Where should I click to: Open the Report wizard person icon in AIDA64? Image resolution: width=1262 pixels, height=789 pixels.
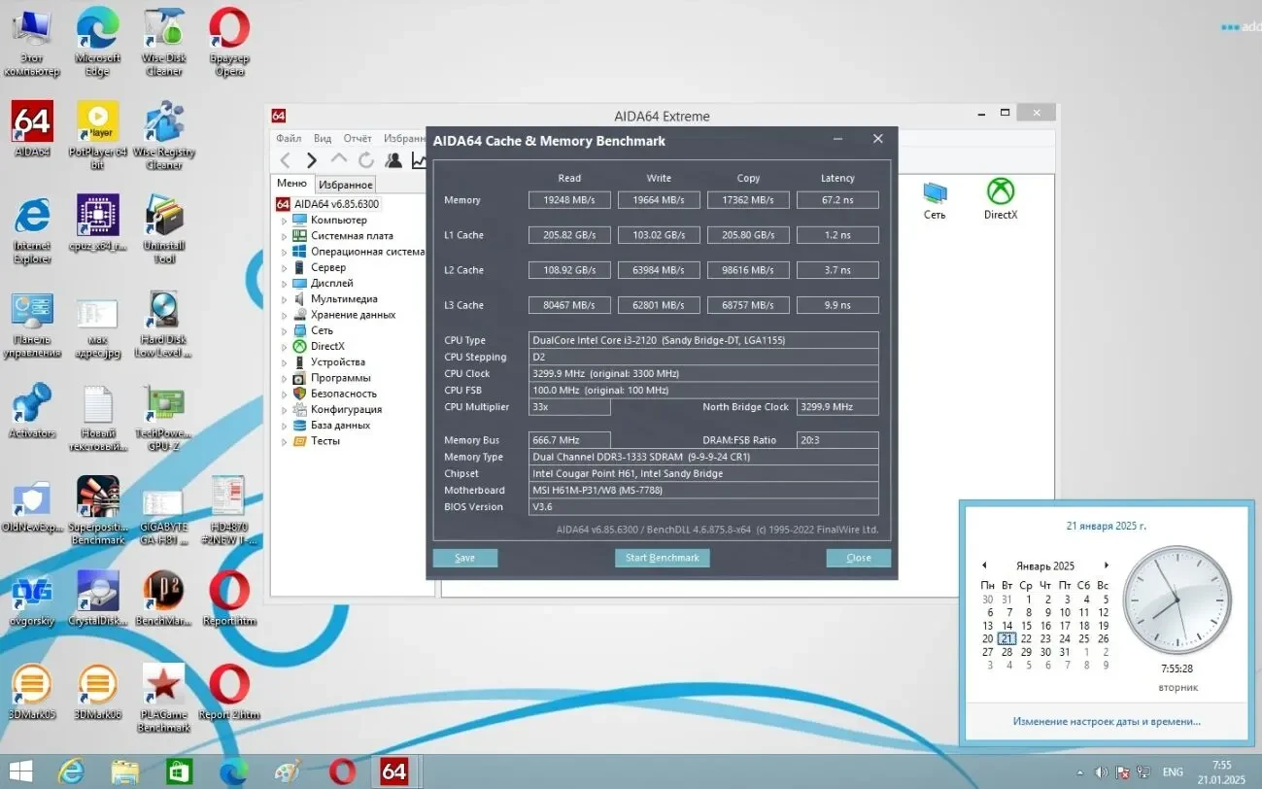point(393,160)
